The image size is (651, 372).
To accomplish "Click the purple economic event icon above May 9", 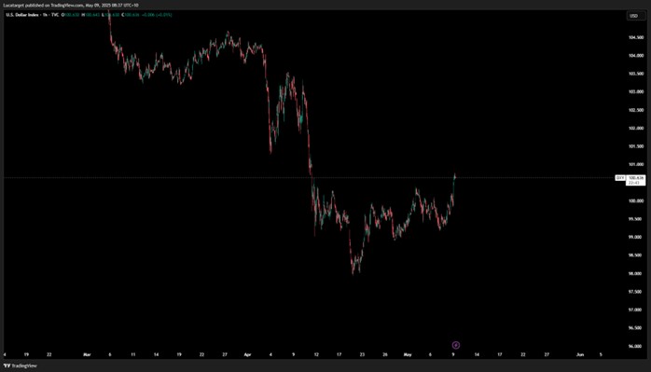I will tap(456, 345).
